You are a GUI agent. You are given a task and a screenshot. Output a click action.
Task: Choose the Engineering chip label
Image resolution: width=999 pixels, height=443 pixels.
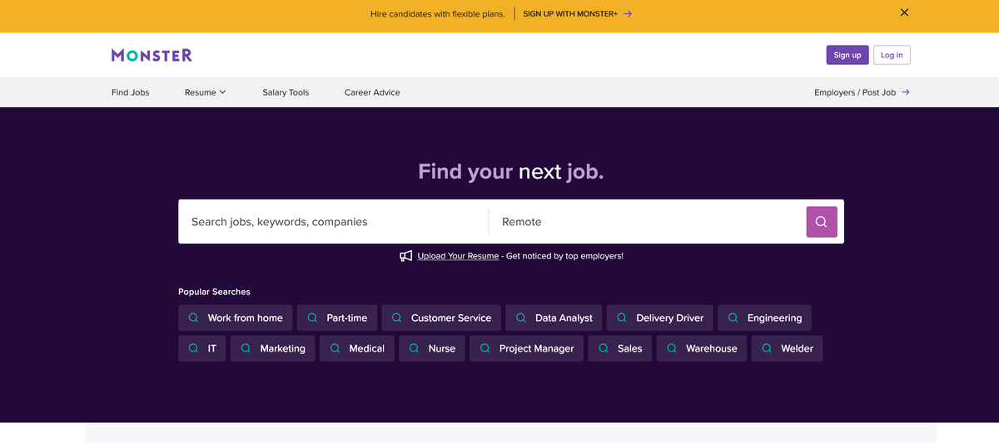774,317
